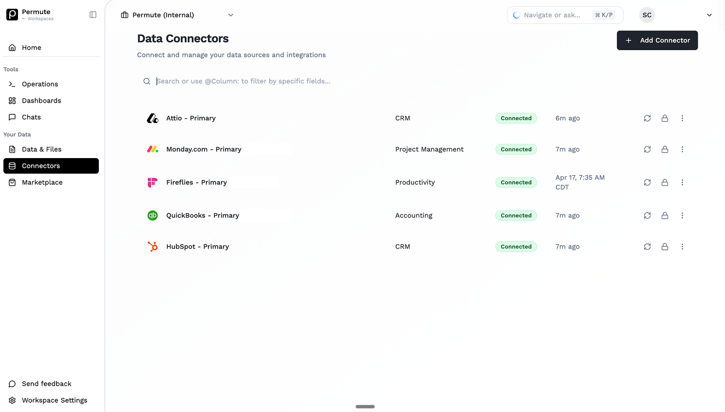The width and height of the screenshot is (725, 412).
Task: Click the Permute logo in the sidebar
Action: [12, 15]
